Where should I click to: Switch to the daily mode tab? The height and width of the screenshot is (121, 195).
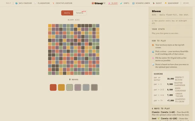[x=67, y=13]
